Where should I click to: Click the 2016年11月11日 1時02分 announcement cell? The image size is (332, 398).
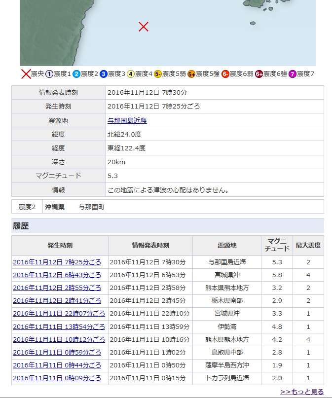[150, 352]
